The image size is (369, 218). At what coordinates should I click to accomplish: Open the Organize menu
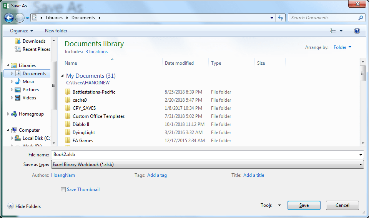click(x=22, y=31)
